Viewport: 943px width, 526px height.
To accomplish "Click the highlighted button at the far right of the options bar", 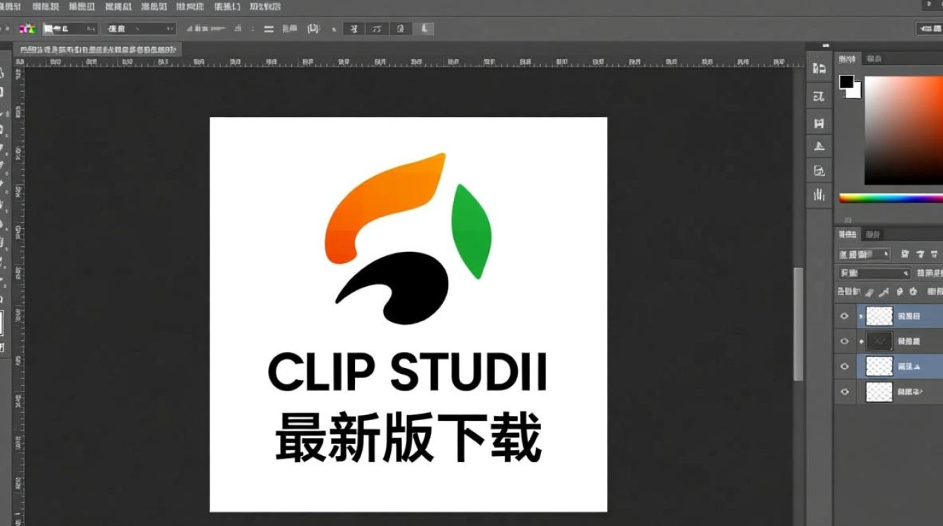I will (423, 29).
